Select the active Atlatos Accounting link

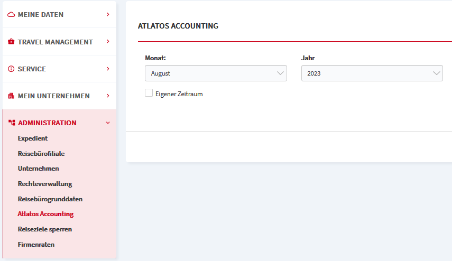pyautogui.click(x=45, y=214)
